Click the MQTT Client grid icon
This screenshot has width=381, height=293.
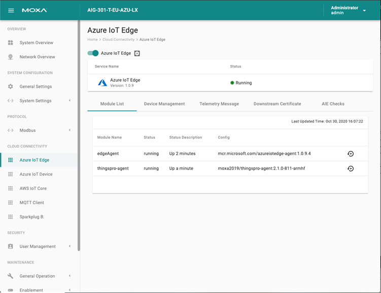pos(11,203)
